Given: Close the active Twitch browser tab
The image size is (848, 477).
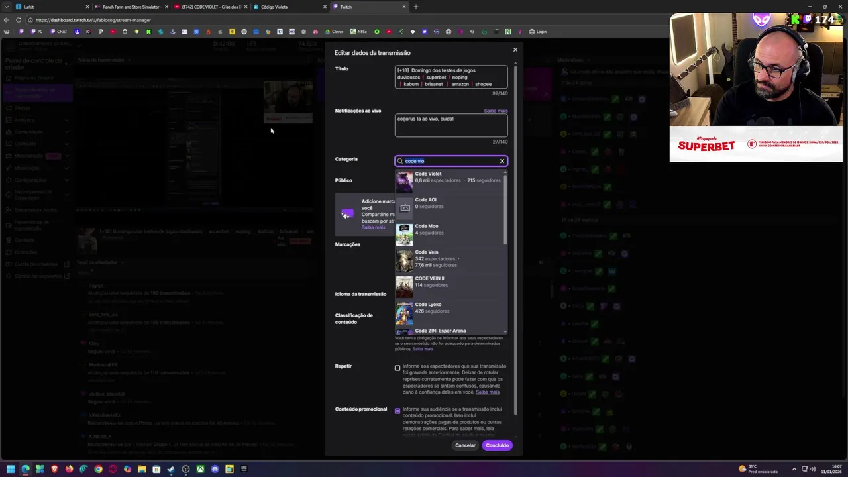Looking at the screenshot, I should click(404, 7).
